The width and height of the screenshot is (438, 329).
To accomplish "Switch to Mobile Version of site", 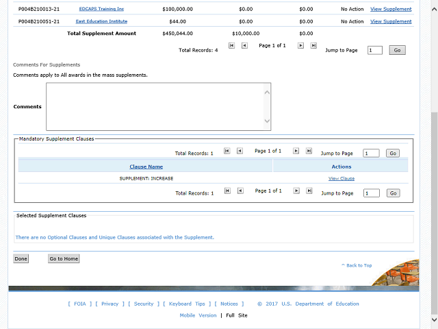I will pyautogui.click(x=198, y=315).
